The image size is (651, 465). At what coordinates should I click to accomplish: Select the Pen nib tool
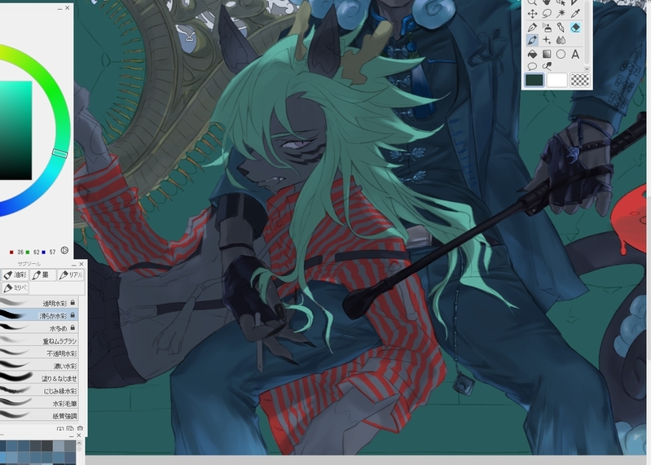tap(532, 28)
